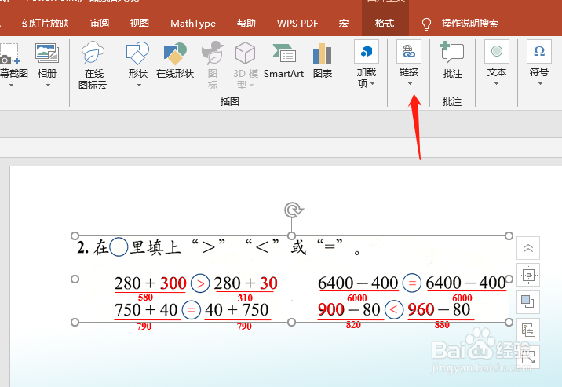Click the 3D 模型 cube icon

tap(245, 53)
